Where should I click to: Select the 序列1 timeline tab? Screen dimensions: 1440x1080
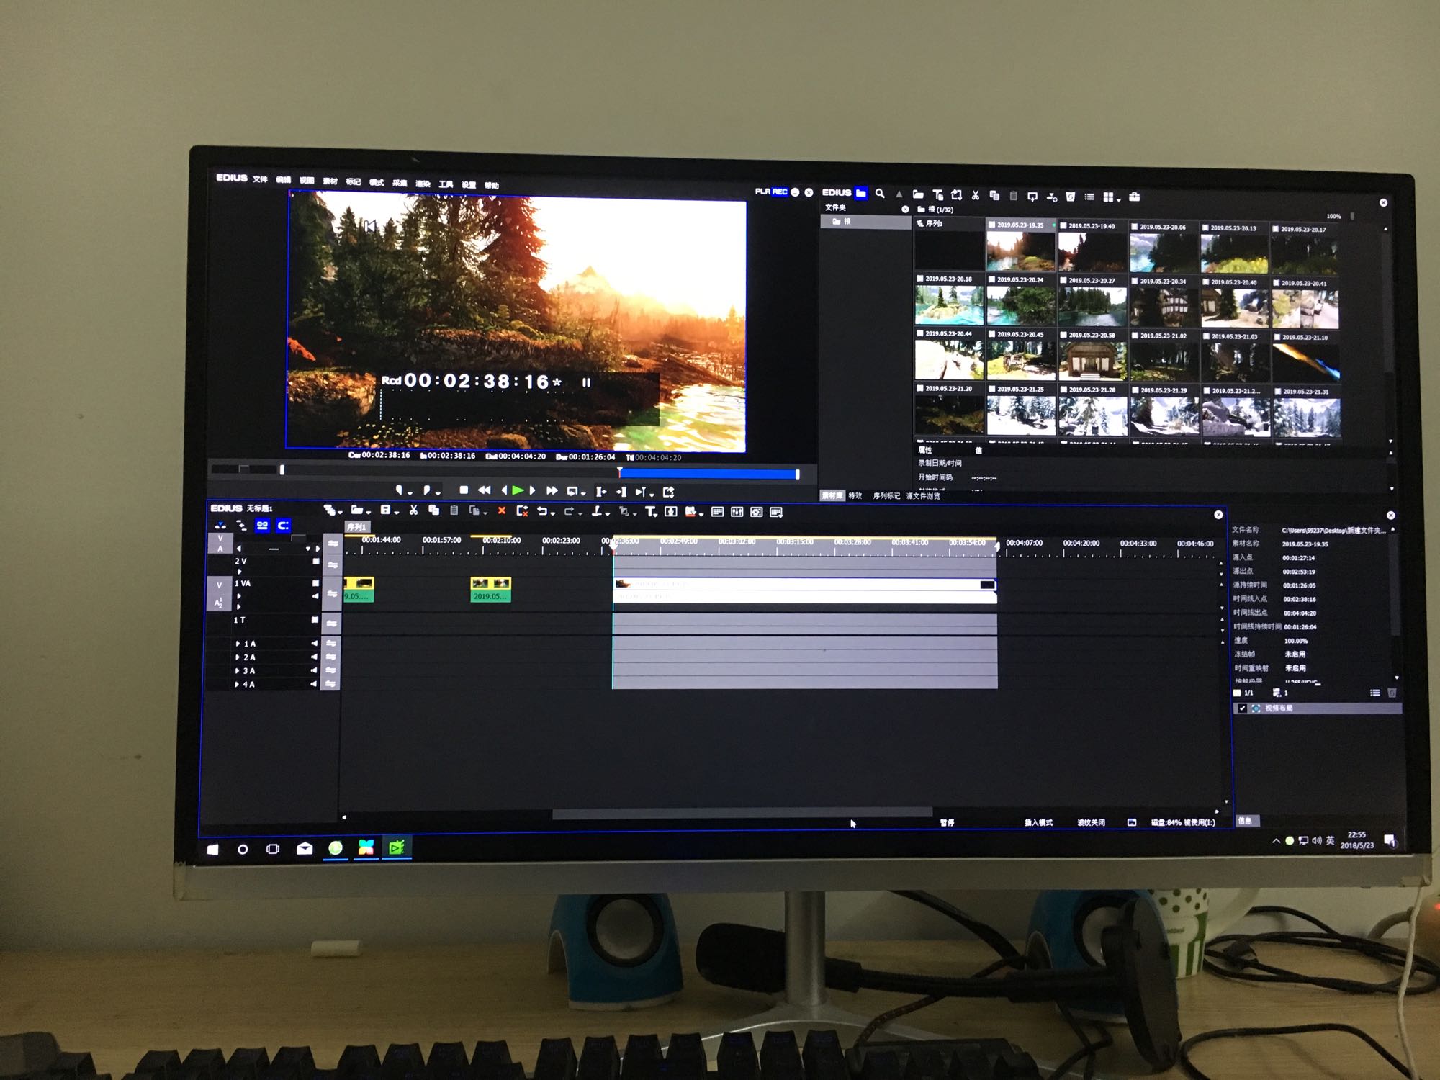click(x=356, y=527)
